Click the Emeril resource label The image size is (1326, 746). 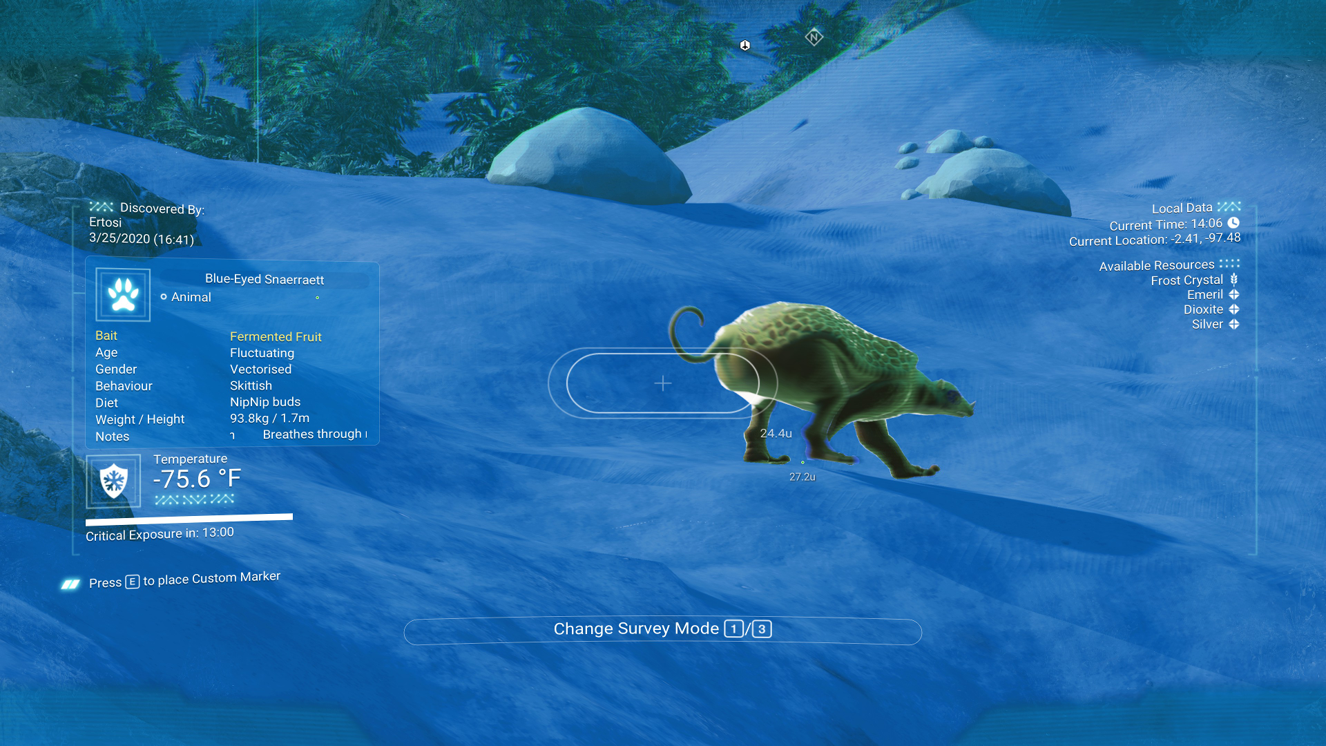[x=1205, y=294]
